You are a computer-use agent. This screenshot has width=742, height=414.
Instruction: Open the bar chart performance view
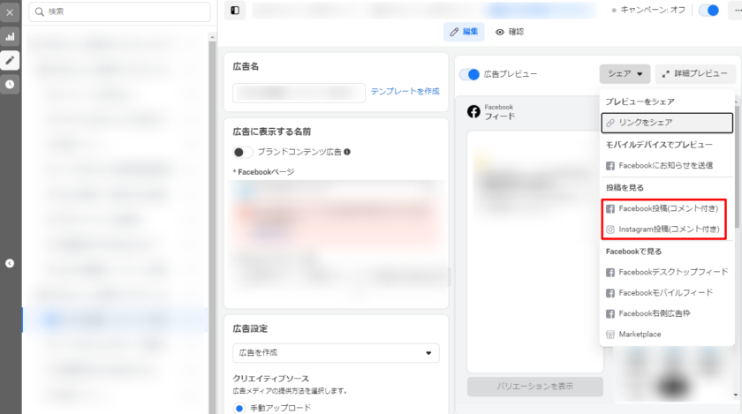(x=10, y=37)
